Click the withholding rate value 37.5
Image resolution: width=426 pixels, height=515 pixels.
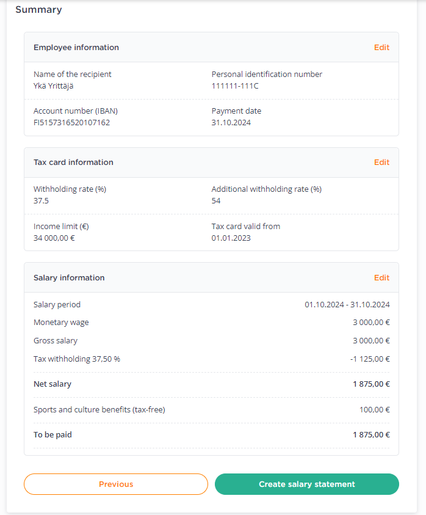point(41,200)
